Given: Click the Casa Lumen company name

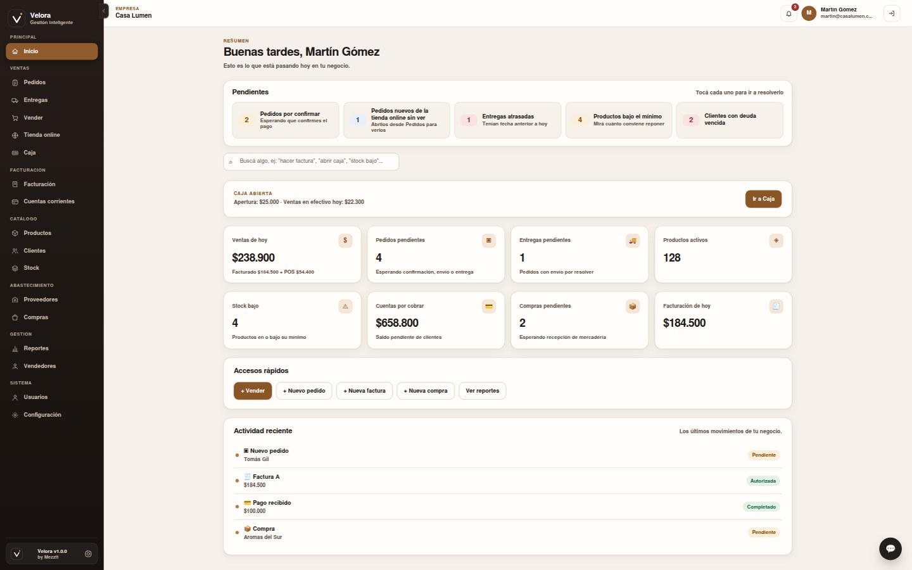Looking at the screenshot, I should point(134,16).
